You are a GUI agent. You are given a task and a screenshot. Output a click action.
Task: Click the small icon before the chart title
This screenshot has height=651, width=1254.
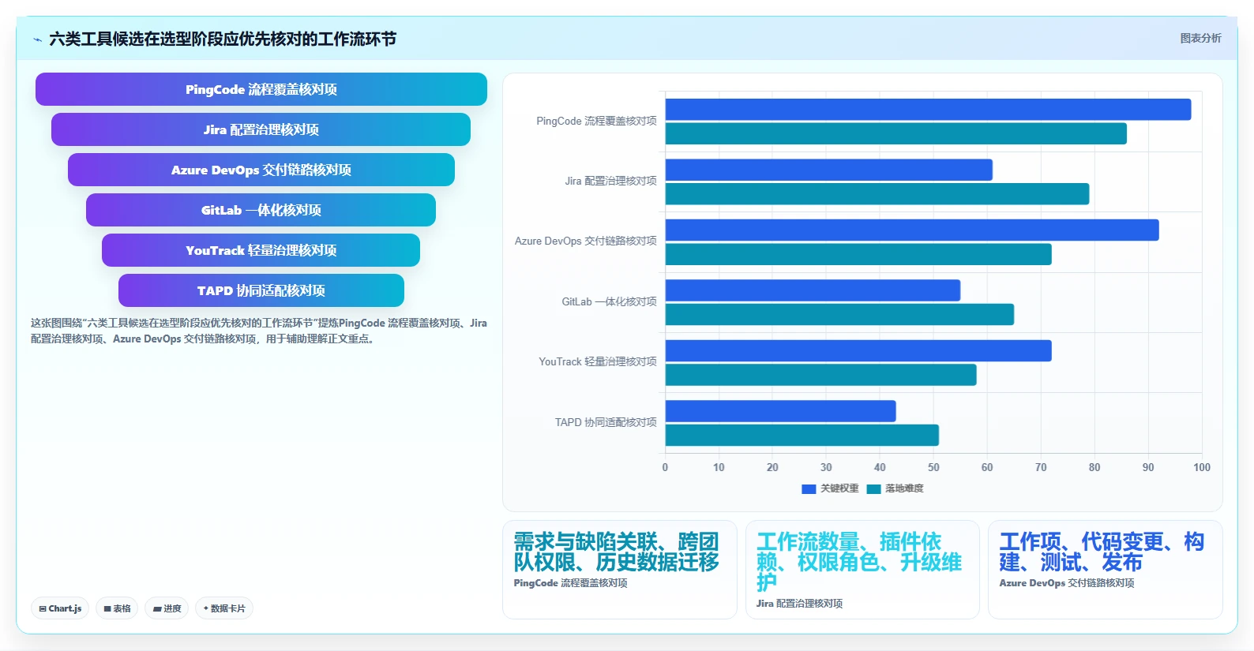(x=37, y=39)
